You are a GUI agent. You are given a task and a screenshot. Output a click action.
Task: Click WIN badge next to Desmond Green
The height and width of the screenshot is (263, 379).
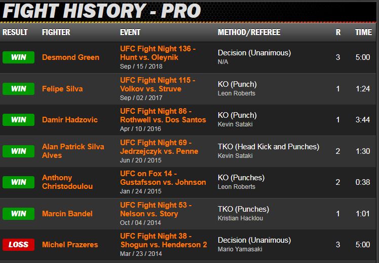(x=19, y=57)
